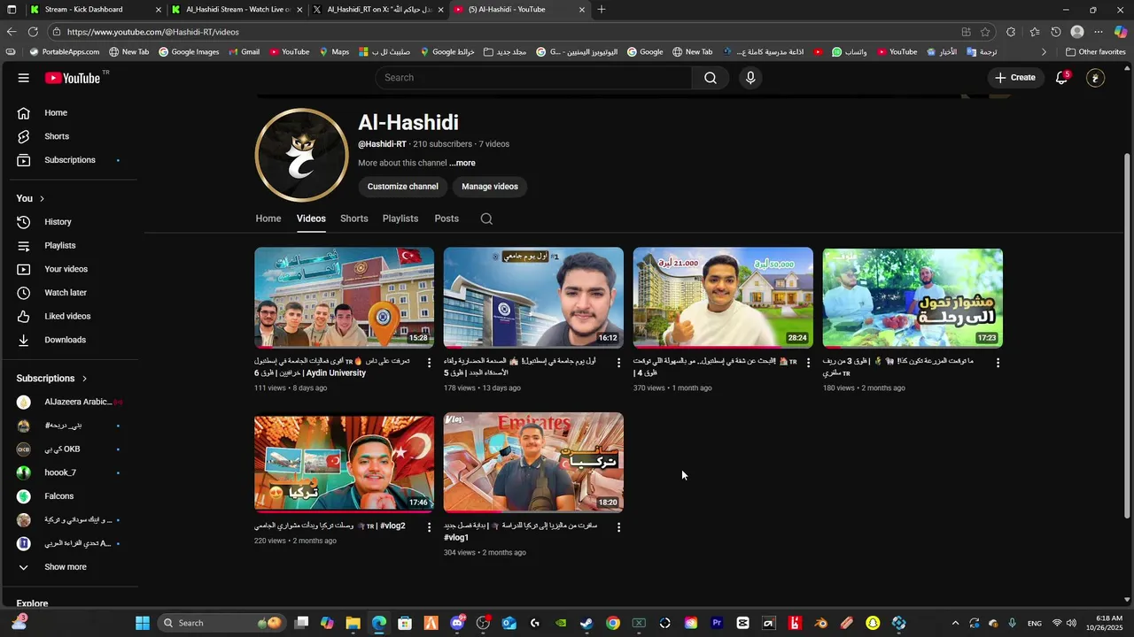
Task: Open a new browser tab
Action: (x=602, y=10)
